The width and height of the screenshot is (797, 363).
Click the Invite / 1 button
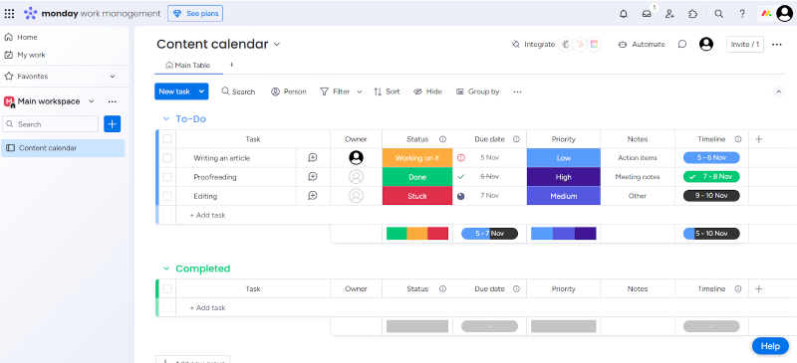[744, 44]
